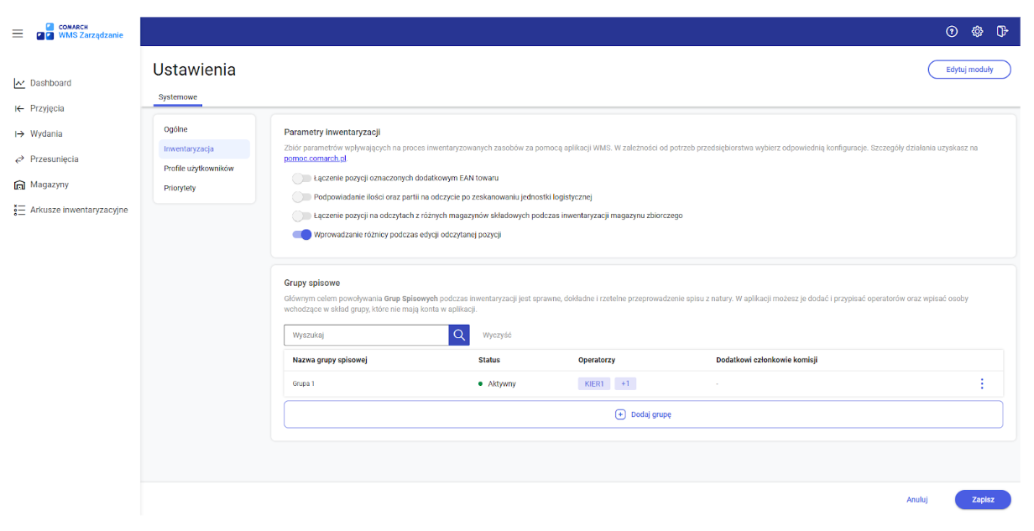Open the hamburger navigation menu
This screenshot has height=531, width=1034.
pyautogui.click(x=17, y=34)
